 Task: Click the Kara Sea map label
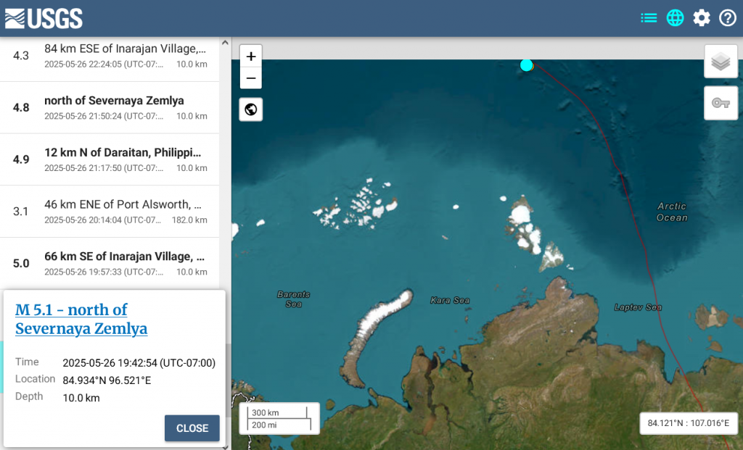coord(450,300)
